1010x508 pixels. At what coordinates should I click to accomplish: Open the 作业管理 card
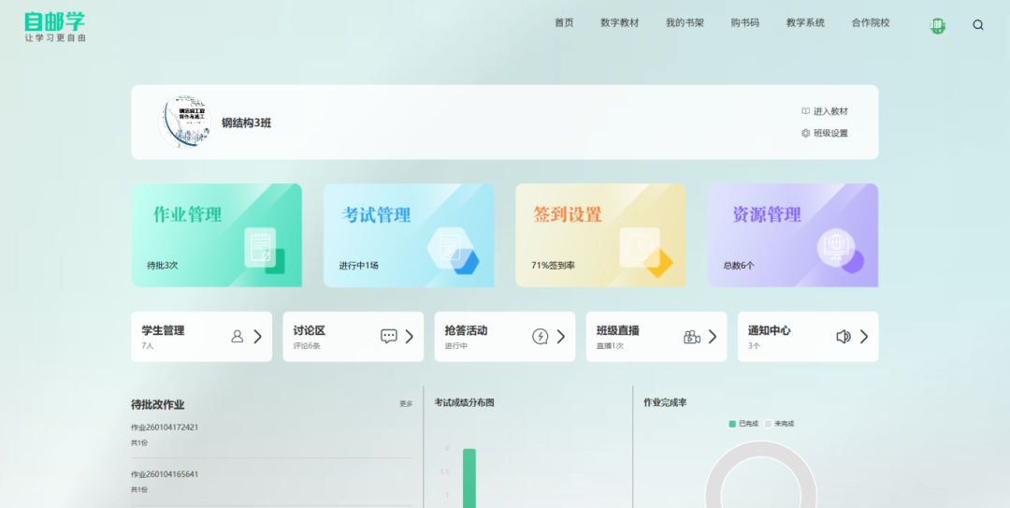click(x=216, y=235)
